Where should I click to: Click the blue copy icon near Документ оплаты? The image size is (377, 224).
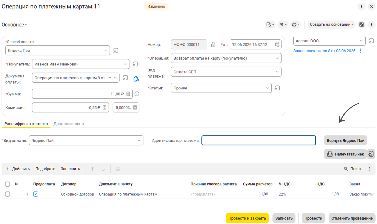[x=136, y=79]
